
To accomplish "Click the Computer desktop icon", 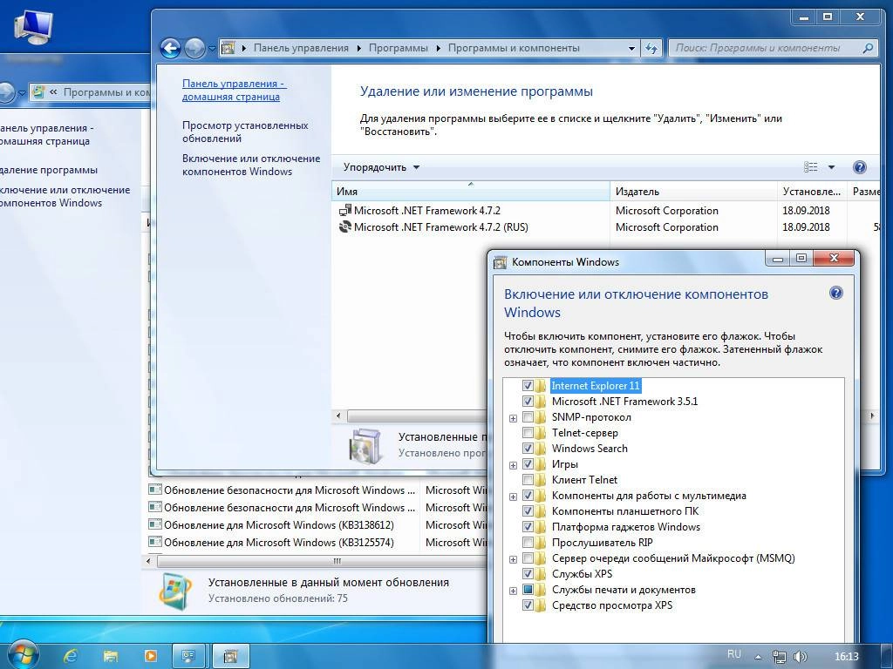I will pos(33,25).
